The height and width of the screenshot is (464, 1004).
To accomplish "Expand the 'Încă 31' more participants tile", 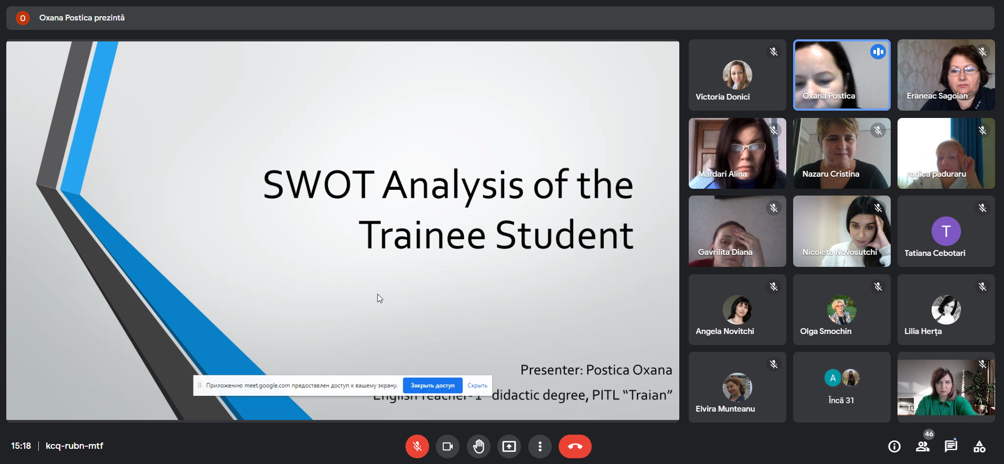I will pyautogui.click(x=841, y=387).
